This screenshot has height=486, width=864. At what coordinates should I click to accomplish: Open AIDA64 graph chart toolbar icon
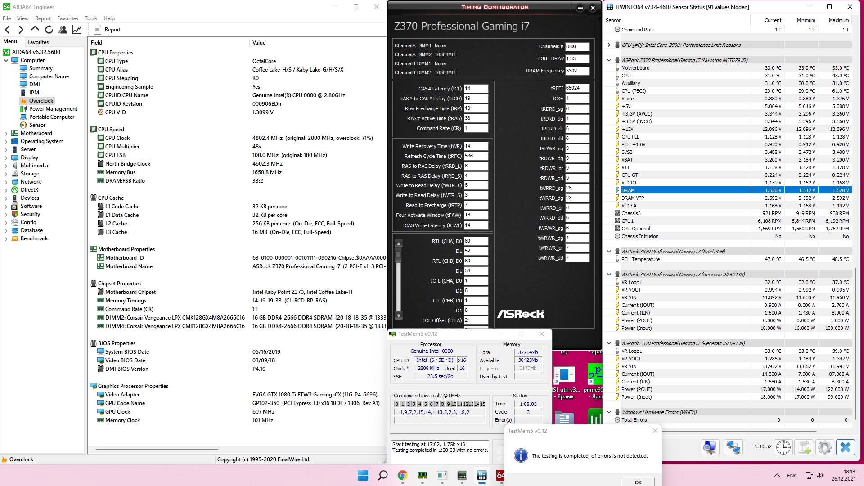(x=77, y=30)
